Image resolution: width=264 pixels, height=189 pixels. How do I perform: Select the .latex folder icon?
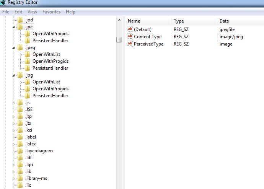(20, 144)
